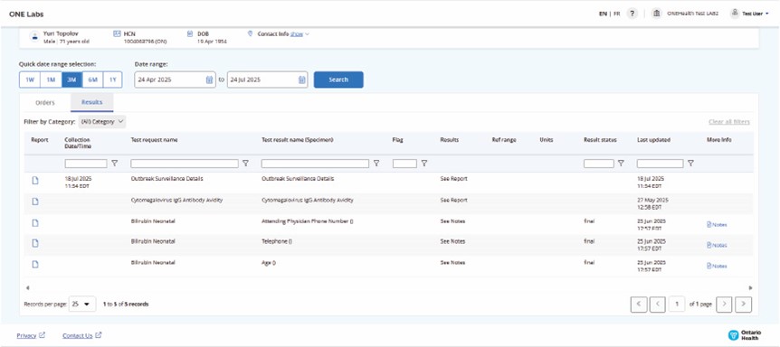
Task: Click the Last updated column header
Action: 653,140
